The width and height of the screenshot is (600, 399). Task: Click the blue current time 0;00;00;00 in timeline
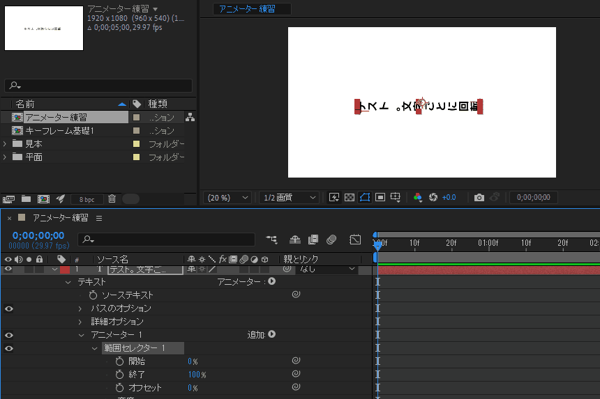coord(38,235)
